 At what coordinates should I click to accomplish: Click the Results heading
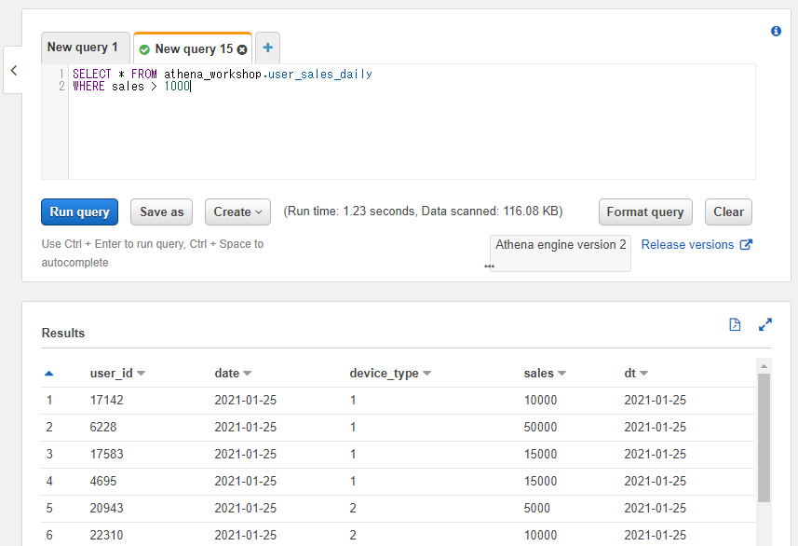(x=63, y=334)
